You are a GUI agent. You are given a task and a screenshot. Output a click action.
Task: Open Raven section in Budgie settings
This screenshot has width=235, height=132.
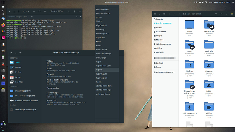[x=25, y=77]
